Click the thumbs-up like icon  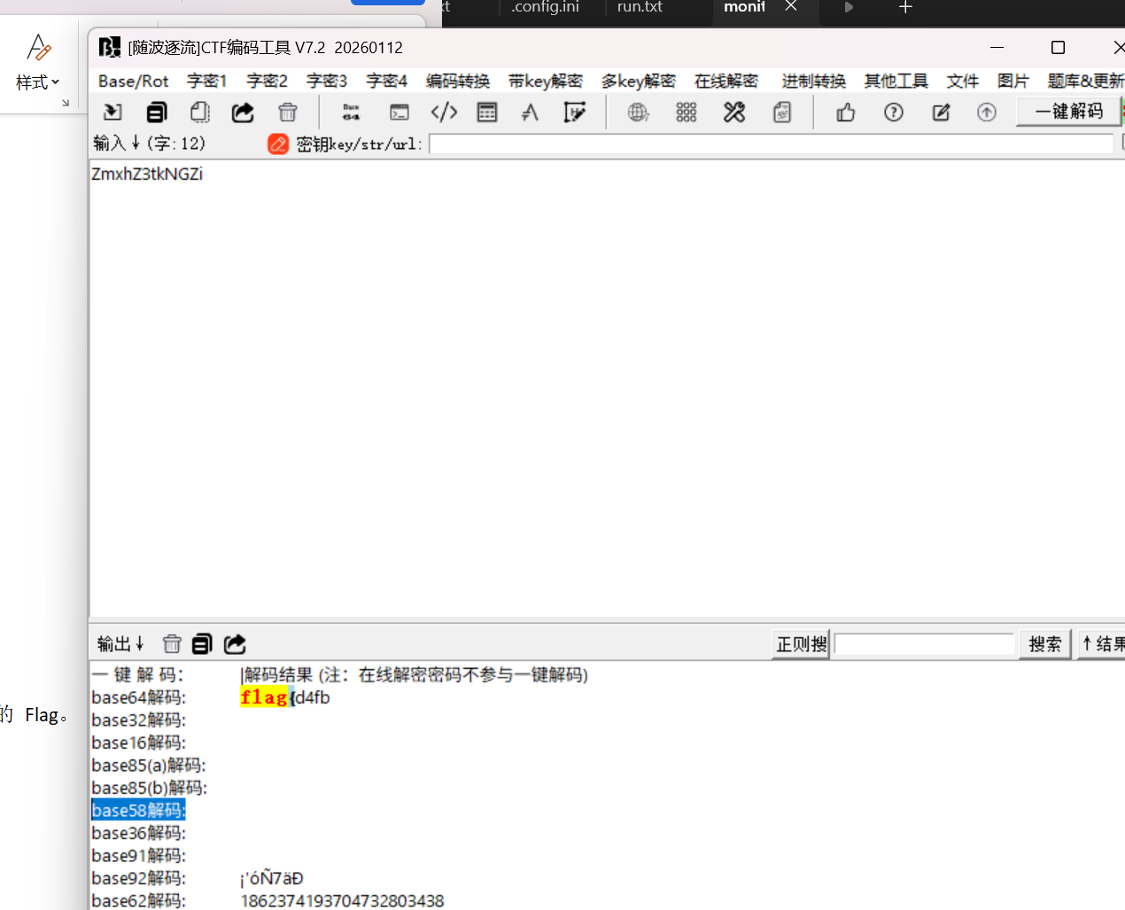click(x=846, y=113)
